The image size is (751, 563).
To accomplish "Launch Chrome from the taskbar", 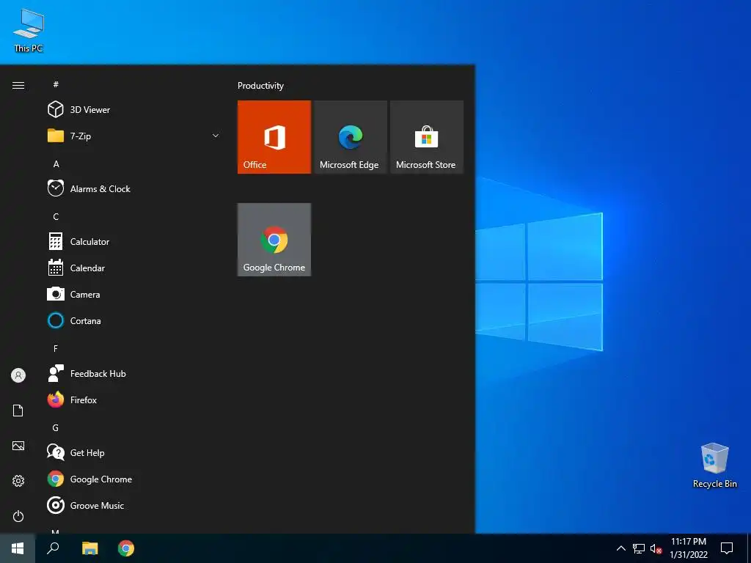I will 126,548.
